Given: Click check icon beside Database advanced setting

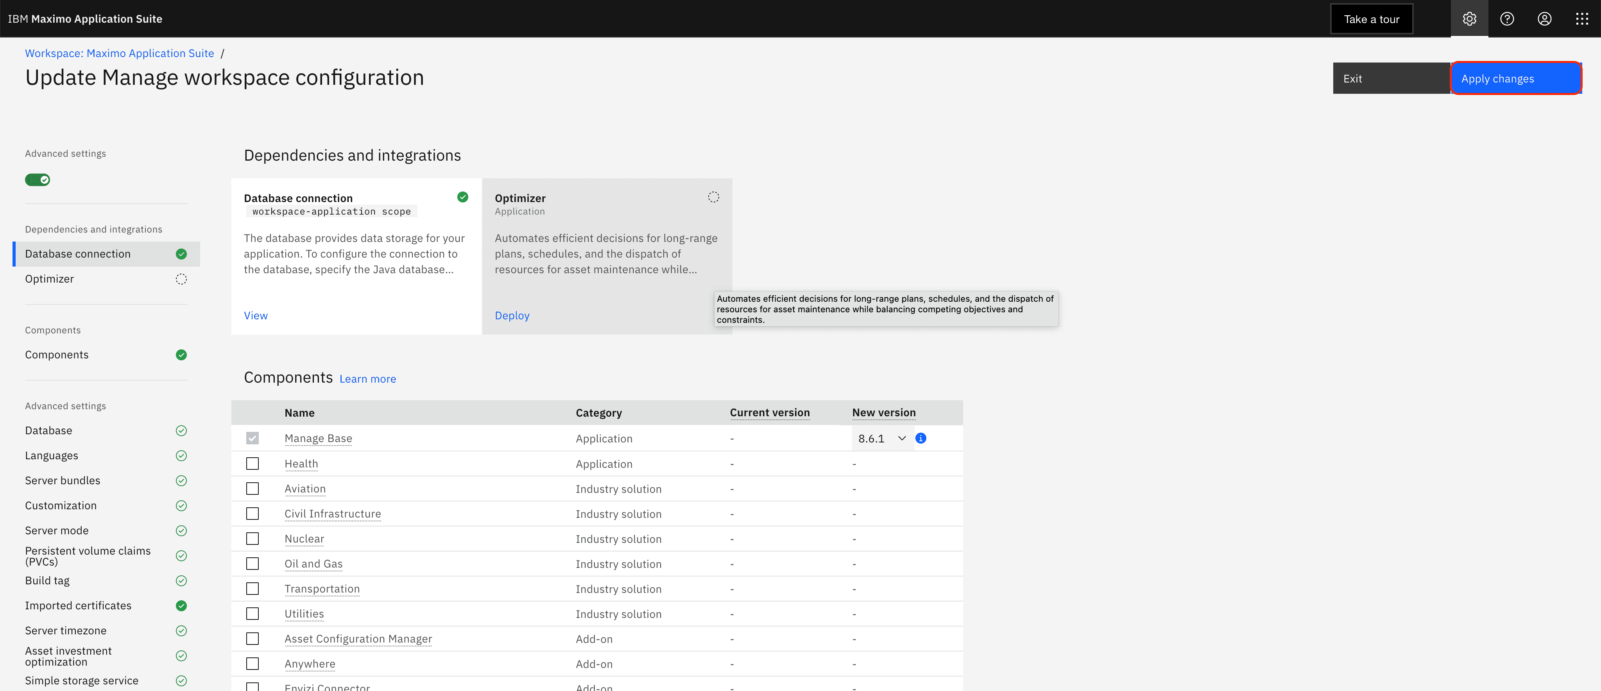Looking at the screenshot, I should (x=181, y=431).
